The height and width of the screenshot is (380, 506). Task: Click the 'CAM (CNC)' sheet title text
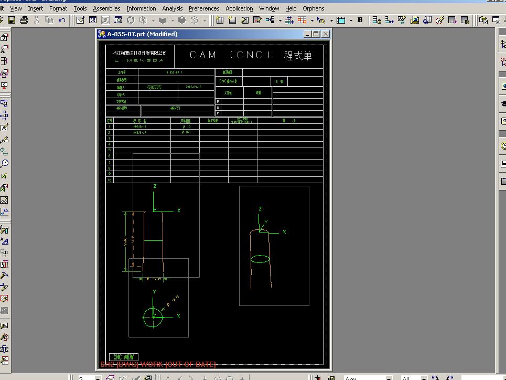(230, 55)
